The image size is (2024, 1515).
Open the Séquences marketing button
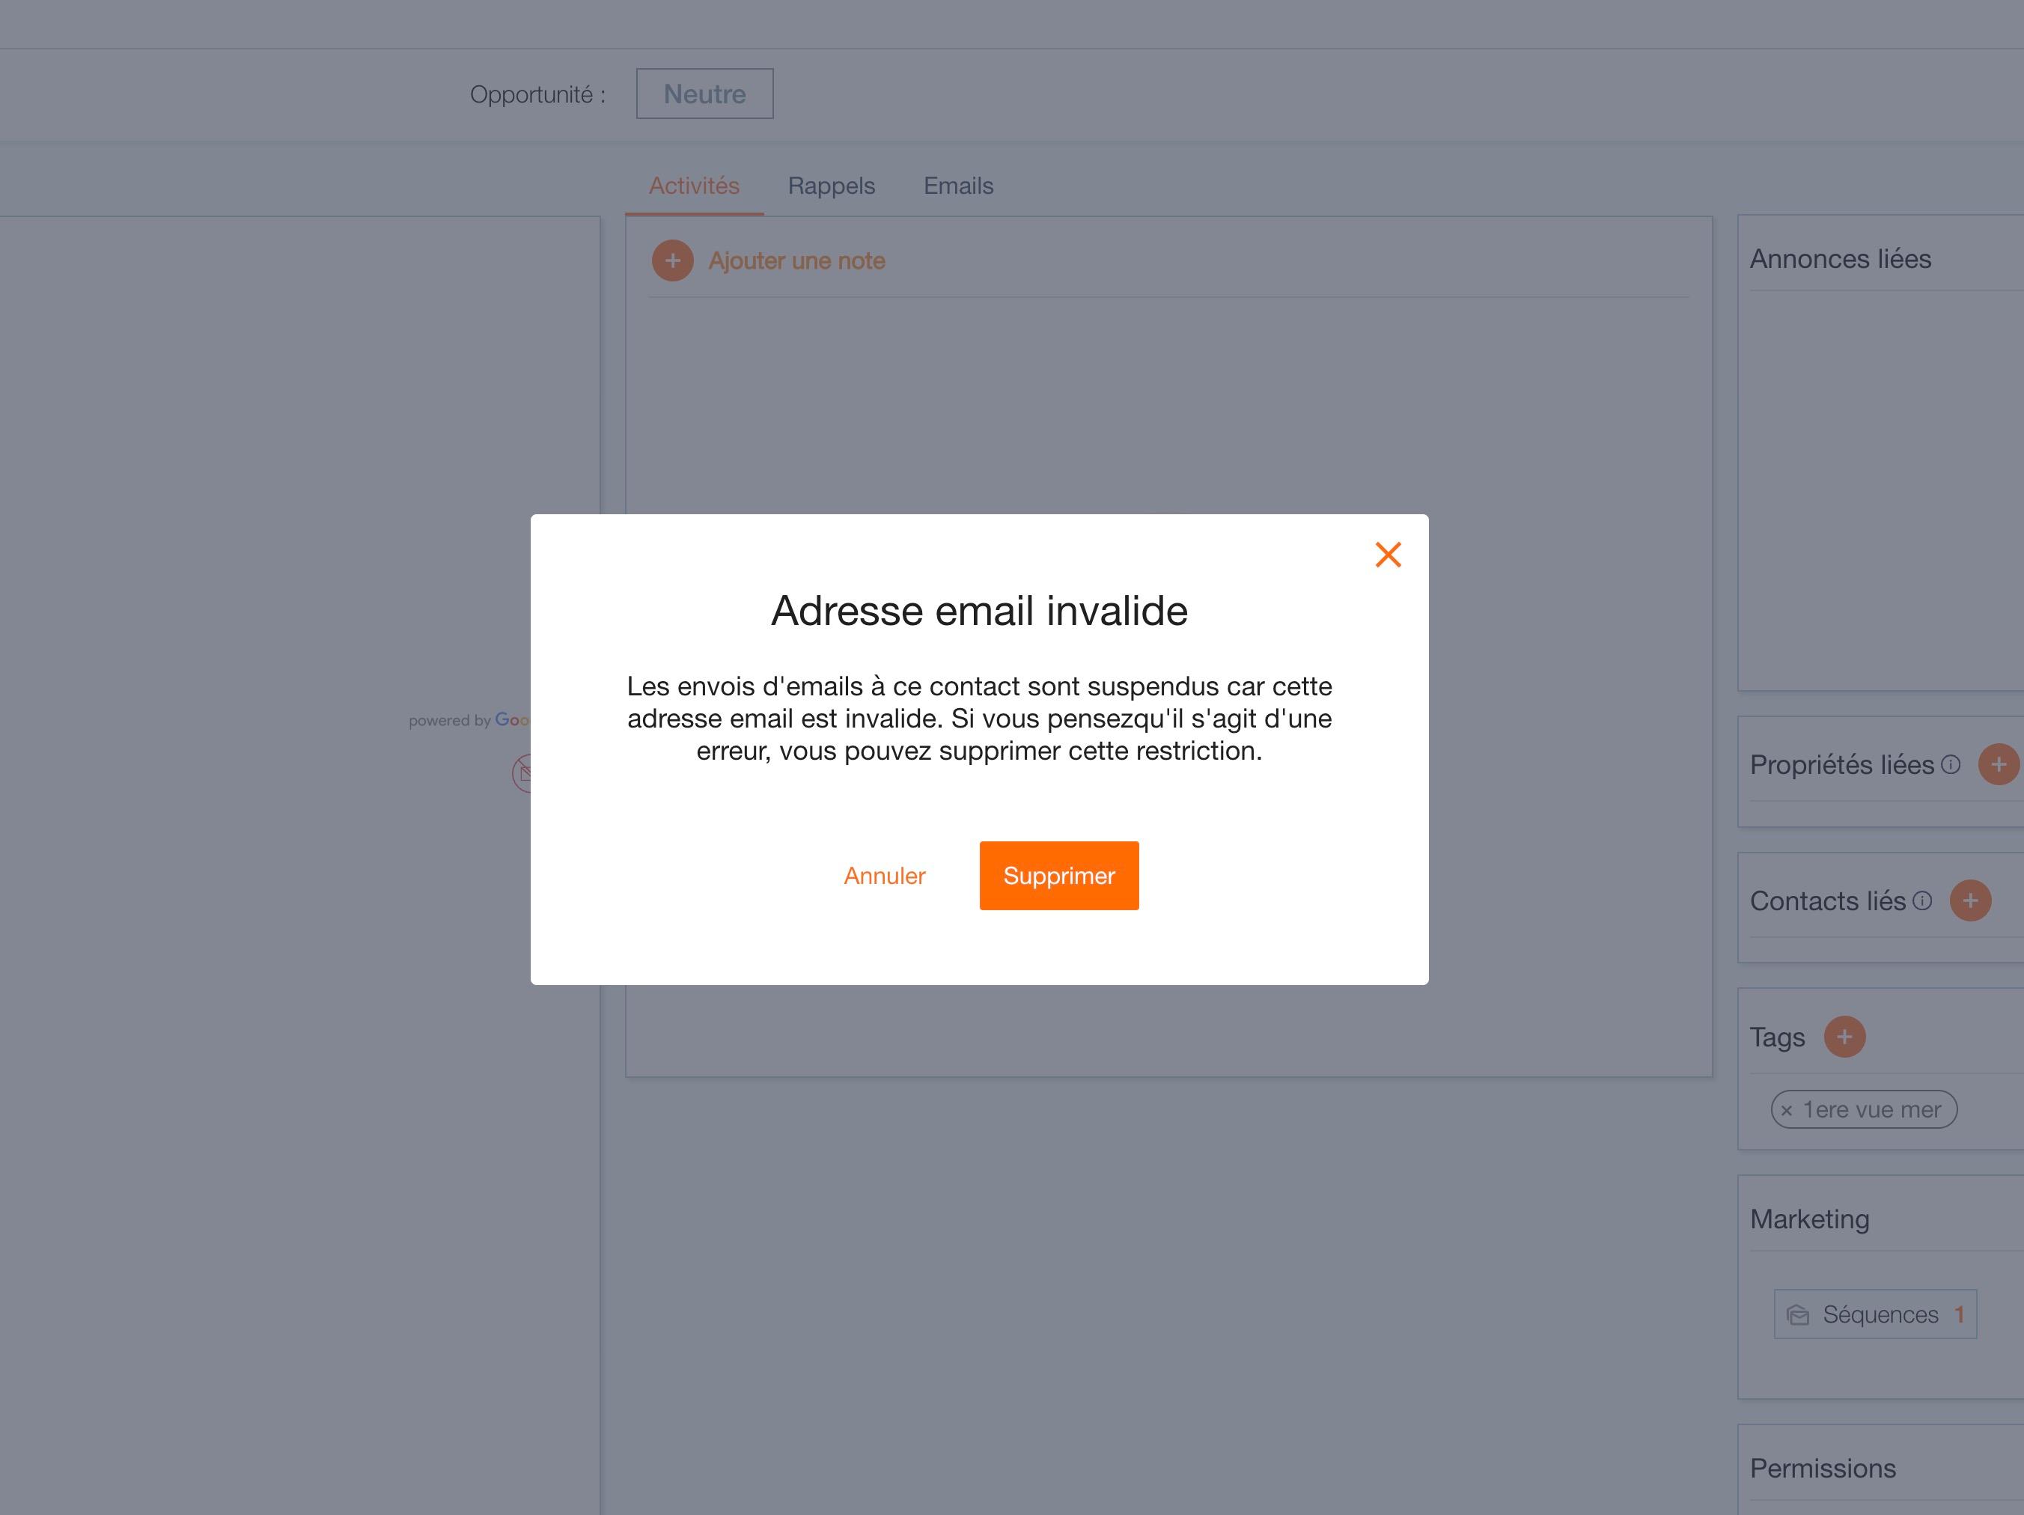pos(1875,1314)
